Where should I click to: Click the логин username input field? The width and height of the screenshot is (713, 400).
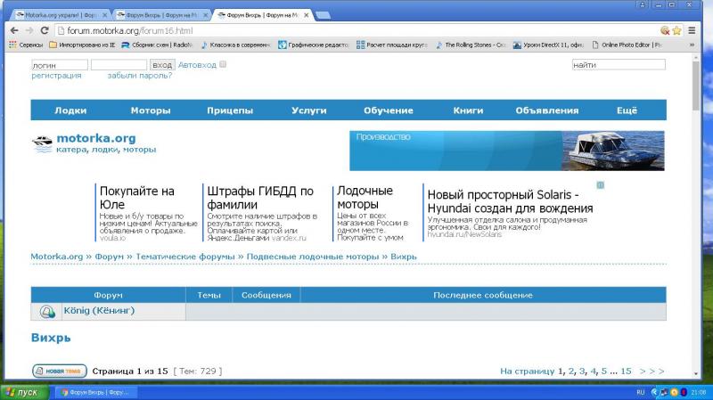pos(59,65)
